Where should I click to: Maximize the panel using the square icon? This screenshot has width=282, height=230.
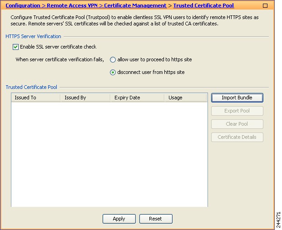coord(265,6)
